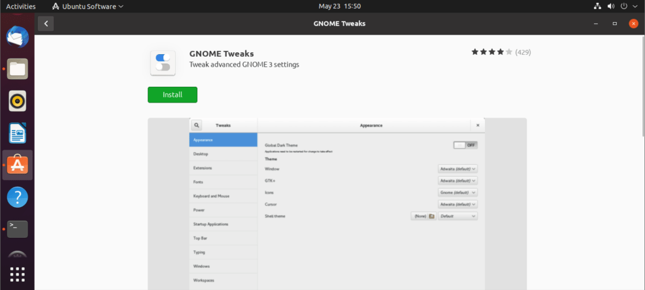Click the 'Shell theme' label
Viewport: 645px width, 290px height.
(x=275, y=216)
